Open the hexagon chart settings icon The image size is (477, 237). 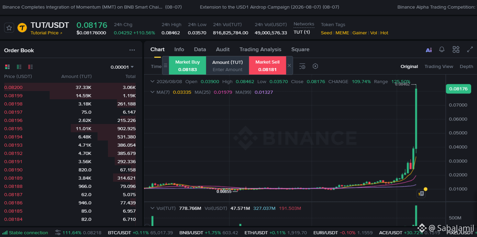pos(315,66)
